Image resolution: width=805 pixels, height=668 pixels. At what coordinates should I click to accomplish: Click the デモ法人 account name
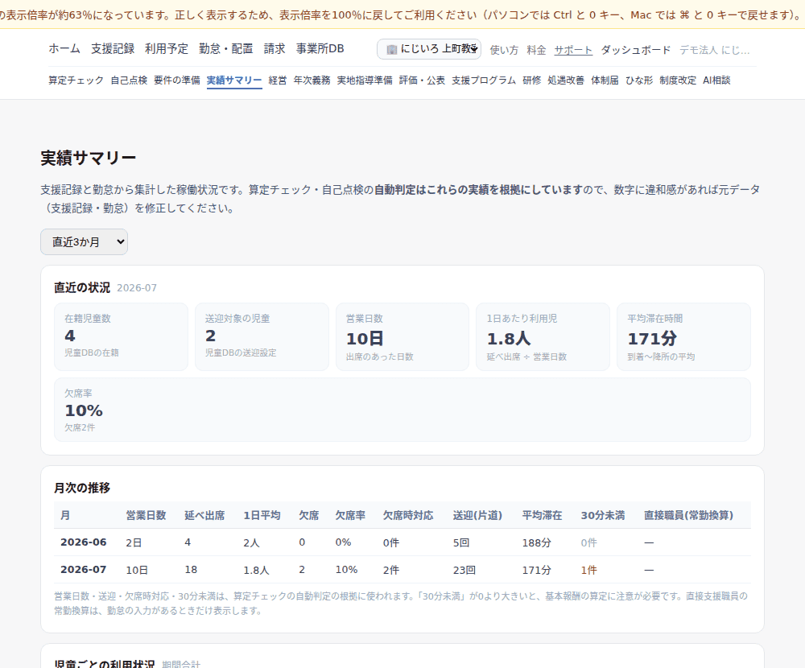click(x=715, y=50)
